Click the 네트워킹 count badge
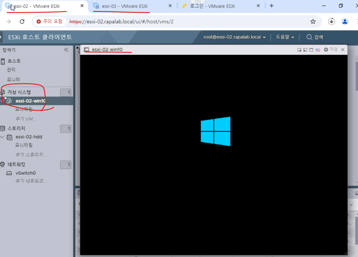The image size is (358, 257). click(x=66, y=165)
